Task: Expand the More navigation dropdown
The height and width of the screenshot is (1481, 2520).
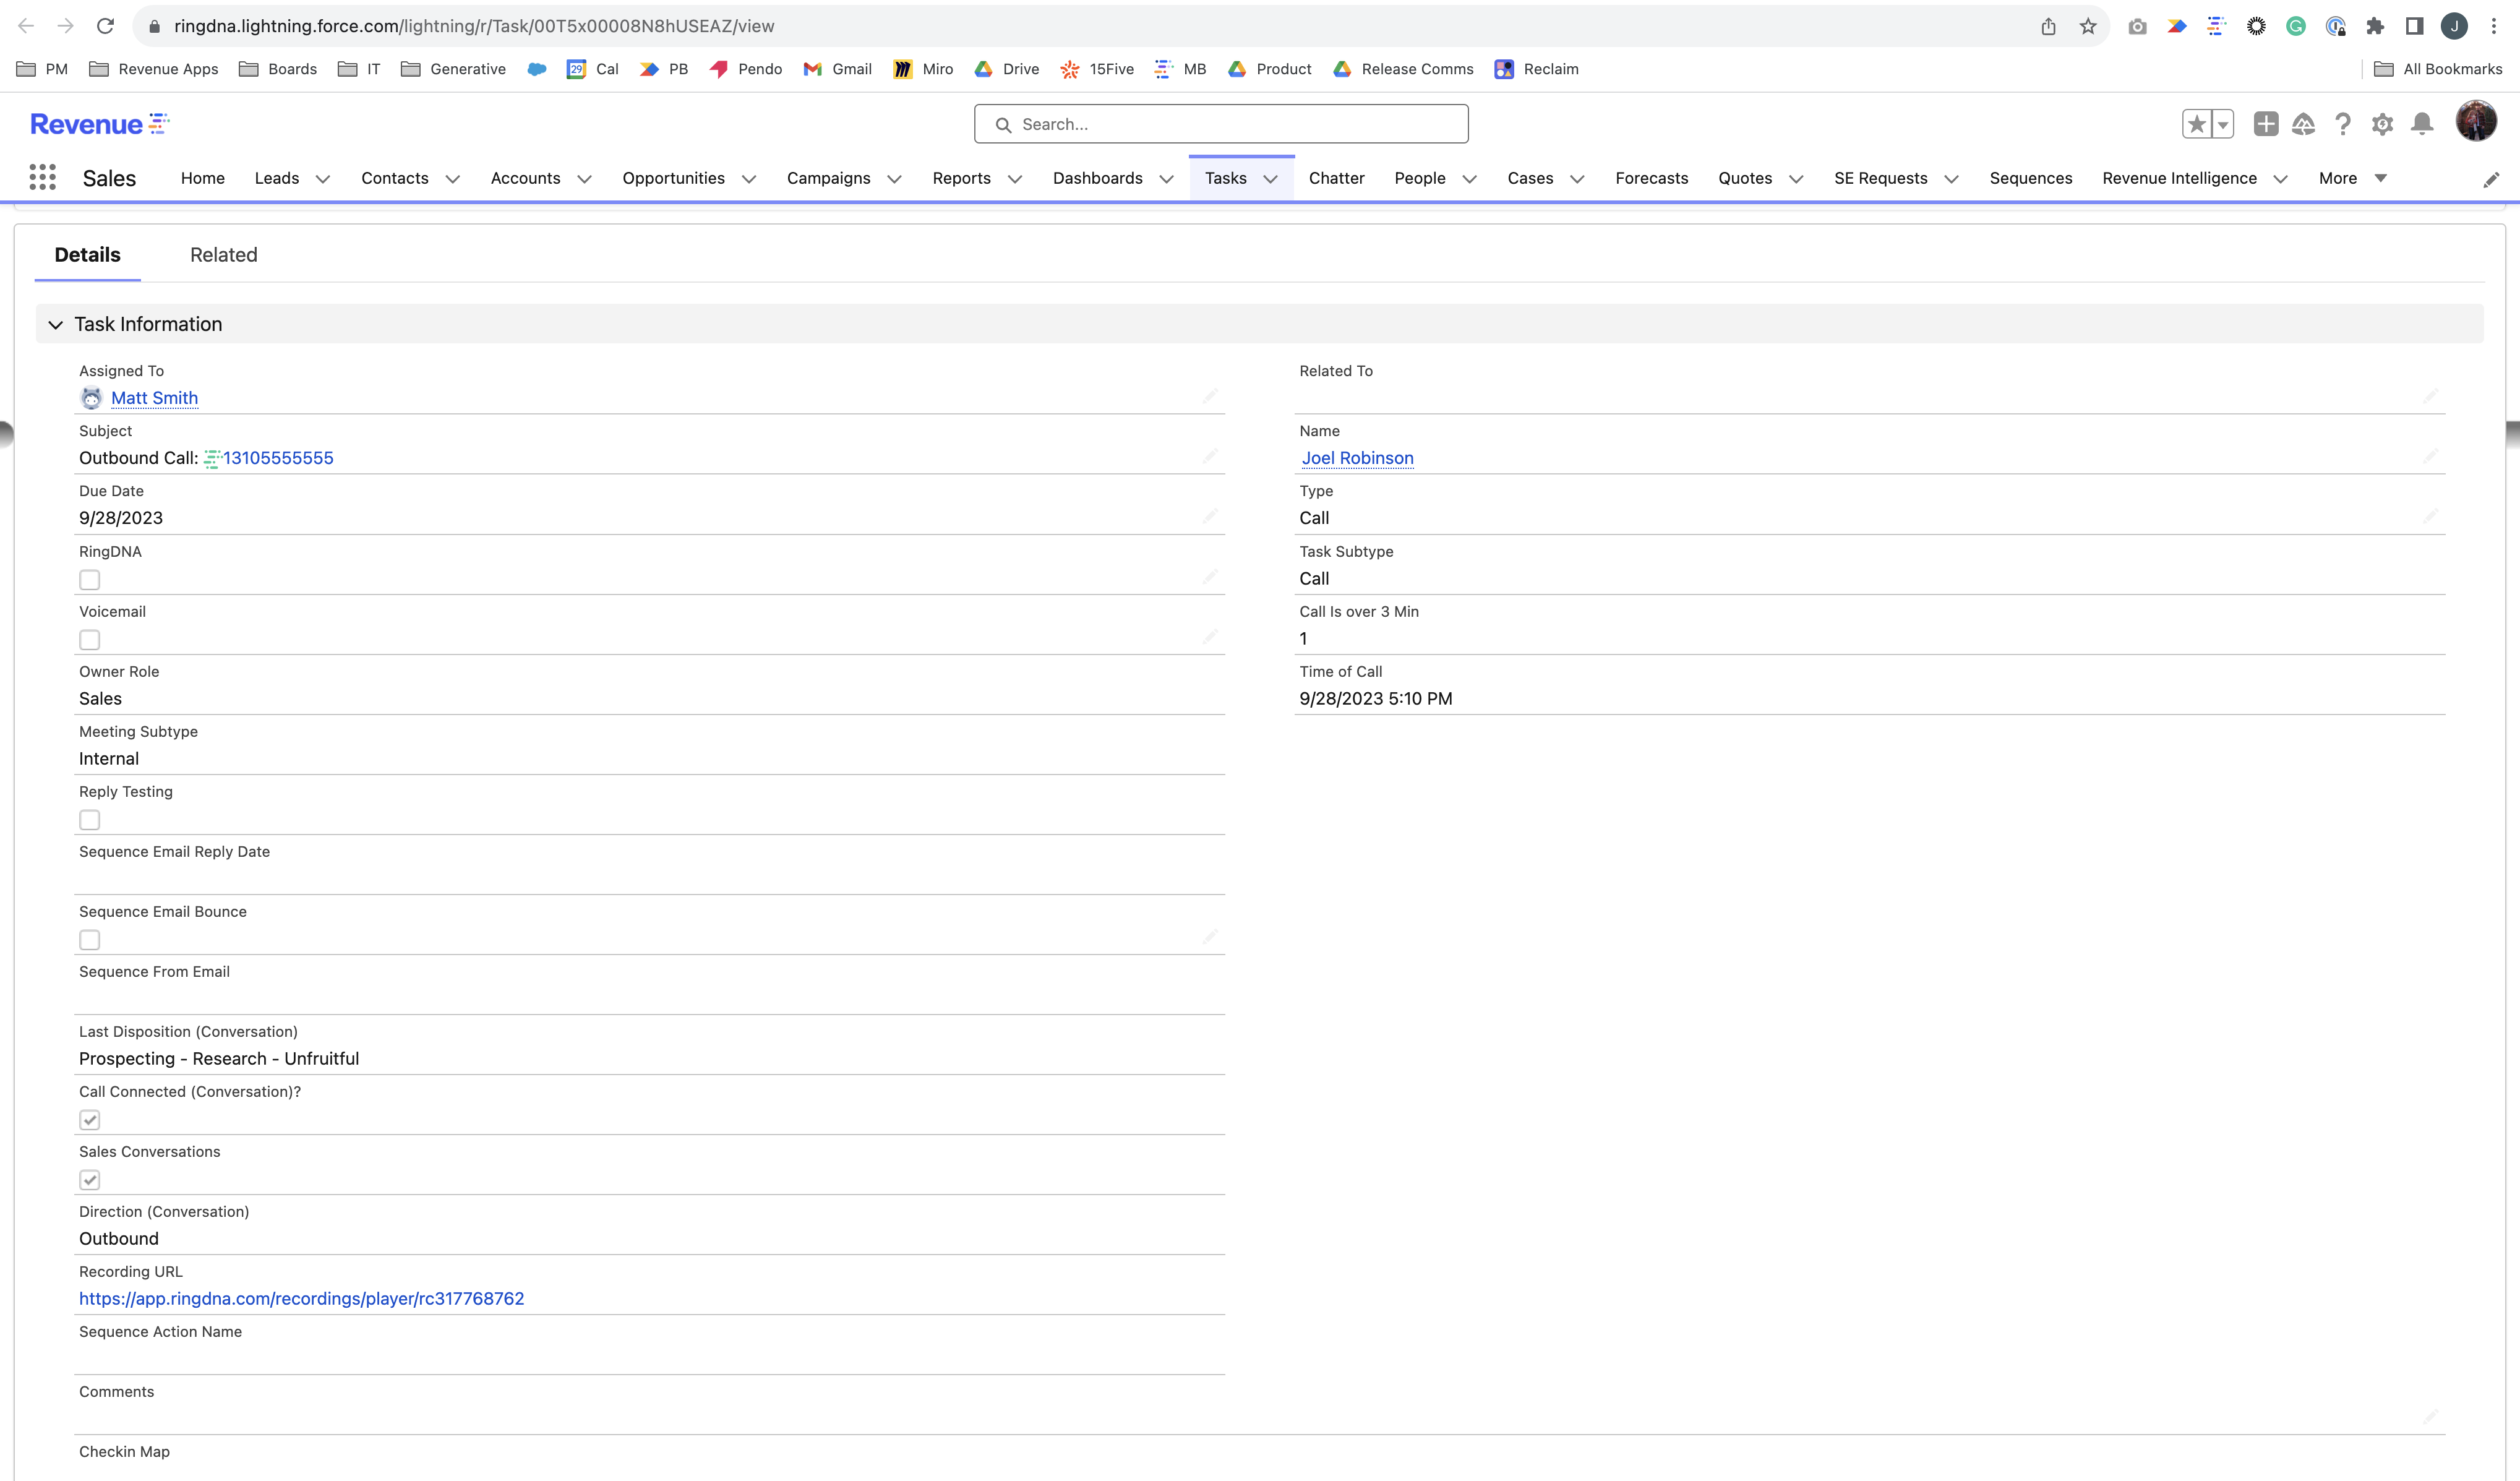Action: [2351, 178]
